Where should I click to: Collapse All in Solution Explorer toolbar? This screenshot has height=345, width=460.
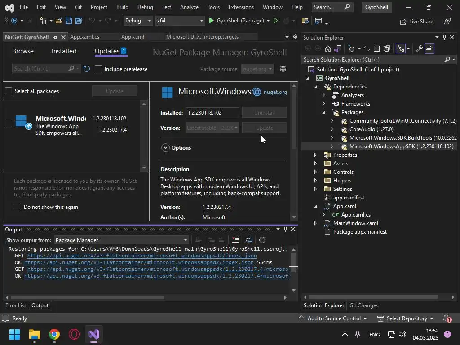pos(377,49)
